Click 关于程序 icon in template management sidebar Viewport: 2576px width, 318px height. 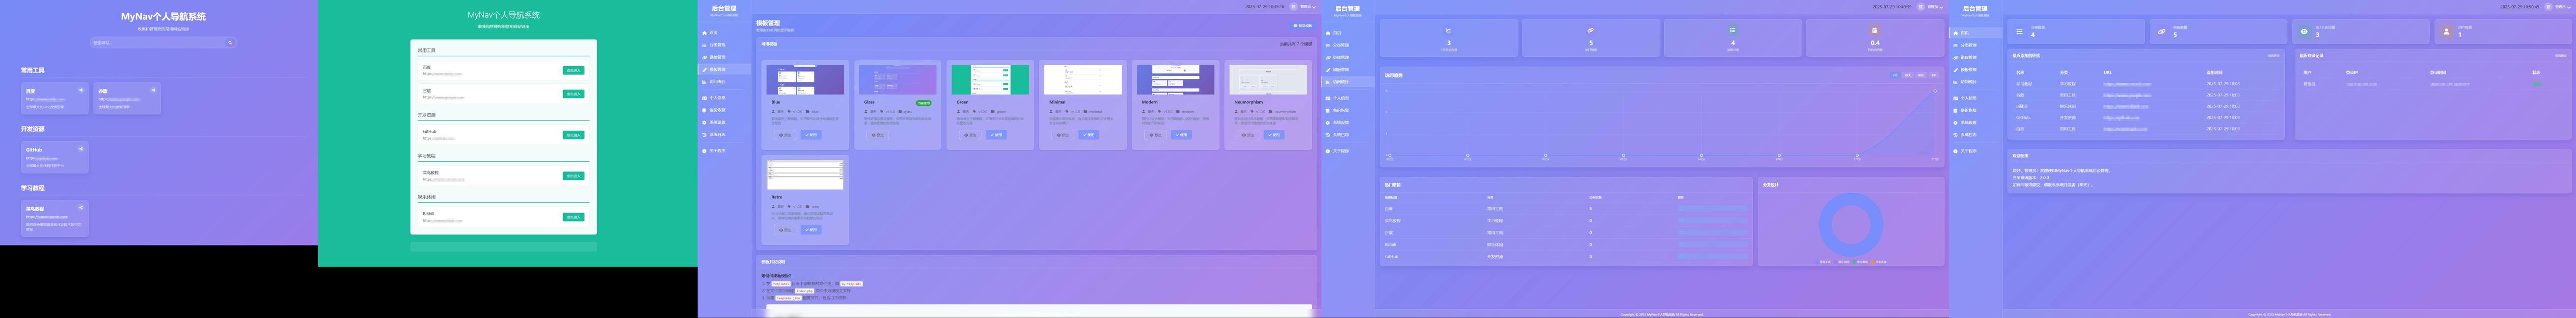[x=705, y=150]
